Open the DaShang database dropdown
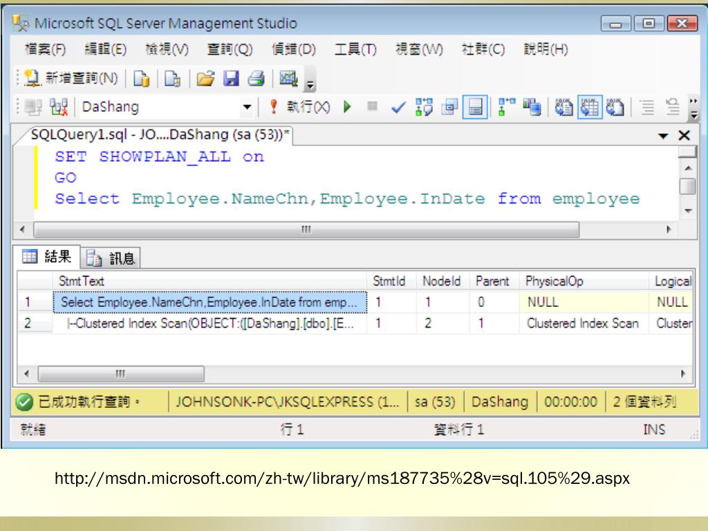The width and height of the screenshot is (708, 531). click(x=247, y=107)
